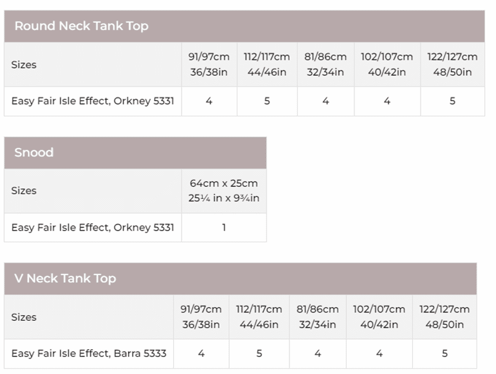Click 102/107cm size in Round Neck table

387,64
